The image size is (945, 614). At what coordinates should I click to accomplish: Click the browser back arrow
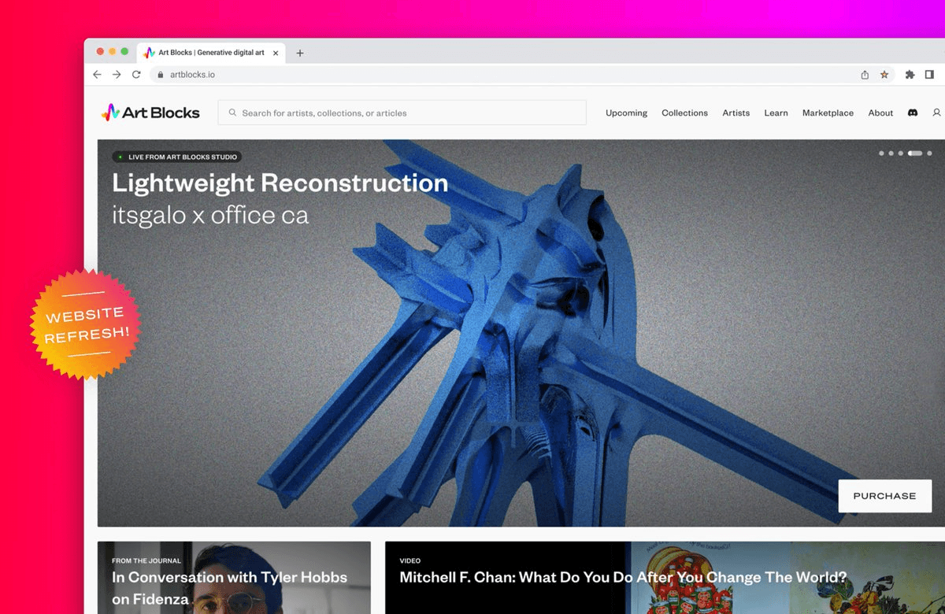tap(97, 75)
